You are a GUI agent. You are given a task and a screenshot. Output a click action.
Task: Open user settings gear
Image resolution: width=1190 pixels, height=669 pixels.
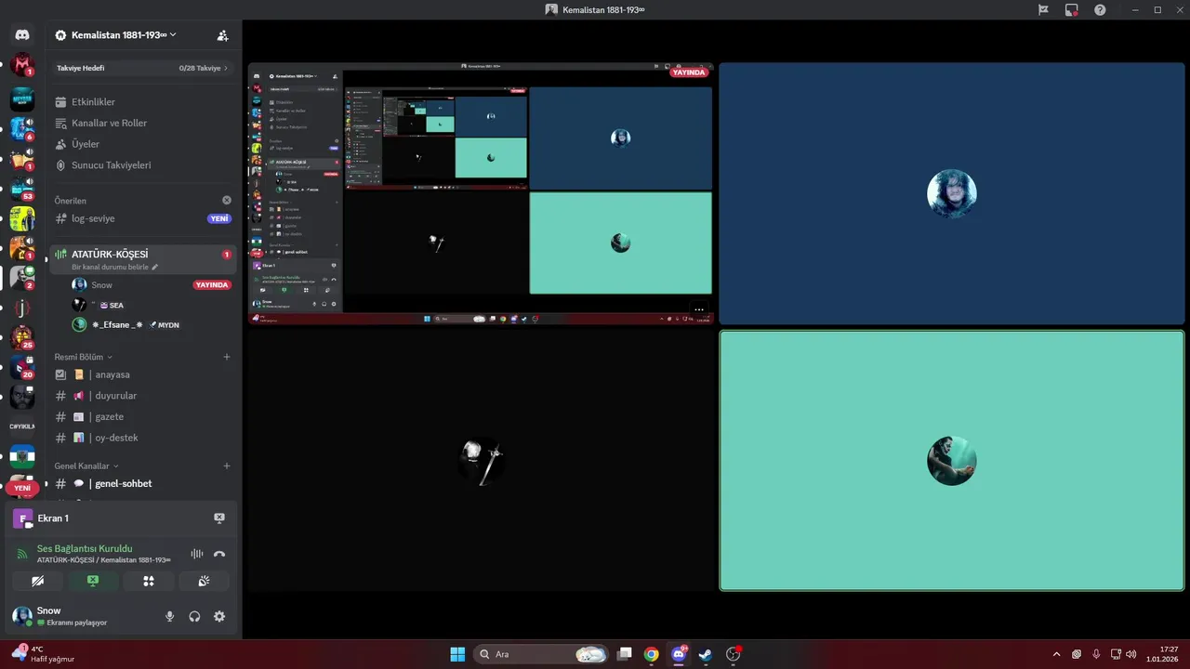point(219,616)
